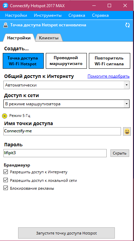Click the password field containing lifipit3
The image size is (134, 241).
coord(55,153)
